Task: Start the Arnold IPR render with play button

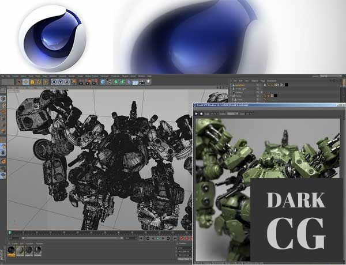Action: pyautogui.click(x=196, y=113)
